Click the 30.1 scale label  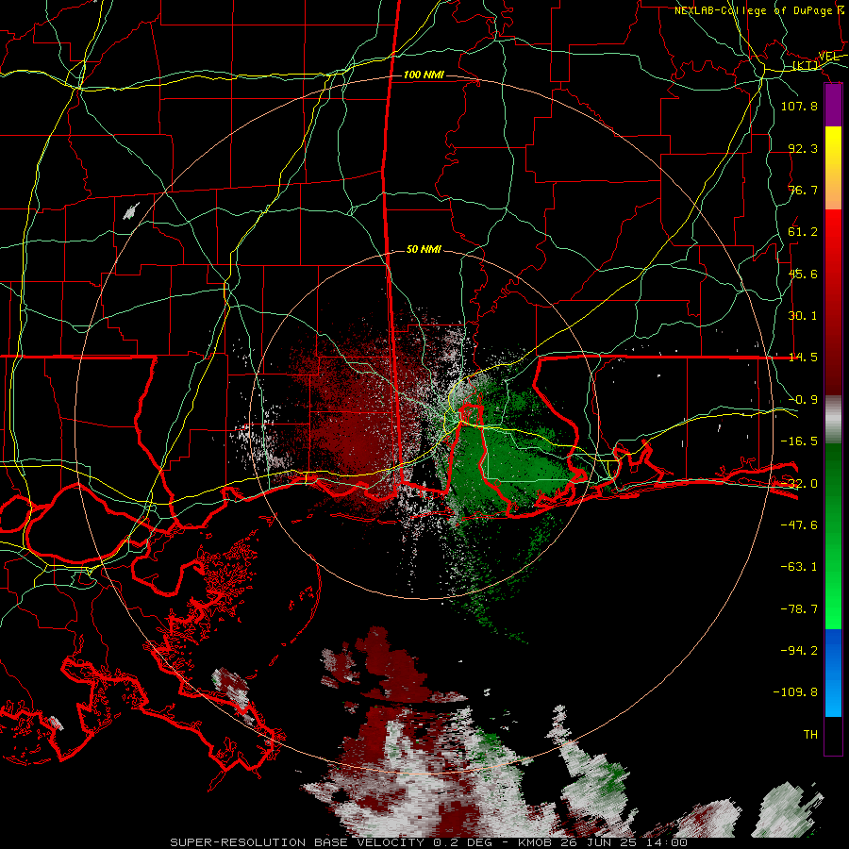[803, 316]
